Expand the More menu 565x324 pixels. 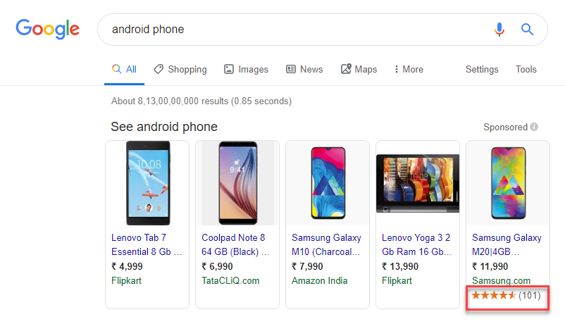click(x=409, y=69)
